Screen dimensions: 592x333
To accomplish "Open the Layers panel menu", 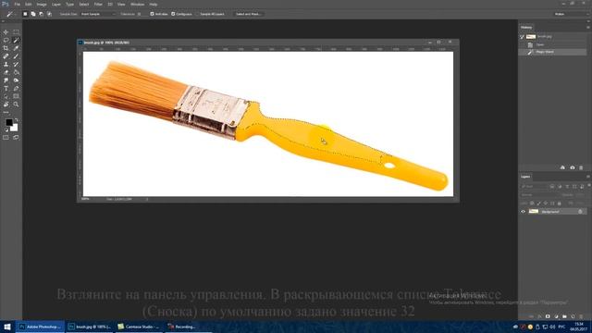I will (x=588, y=177).
